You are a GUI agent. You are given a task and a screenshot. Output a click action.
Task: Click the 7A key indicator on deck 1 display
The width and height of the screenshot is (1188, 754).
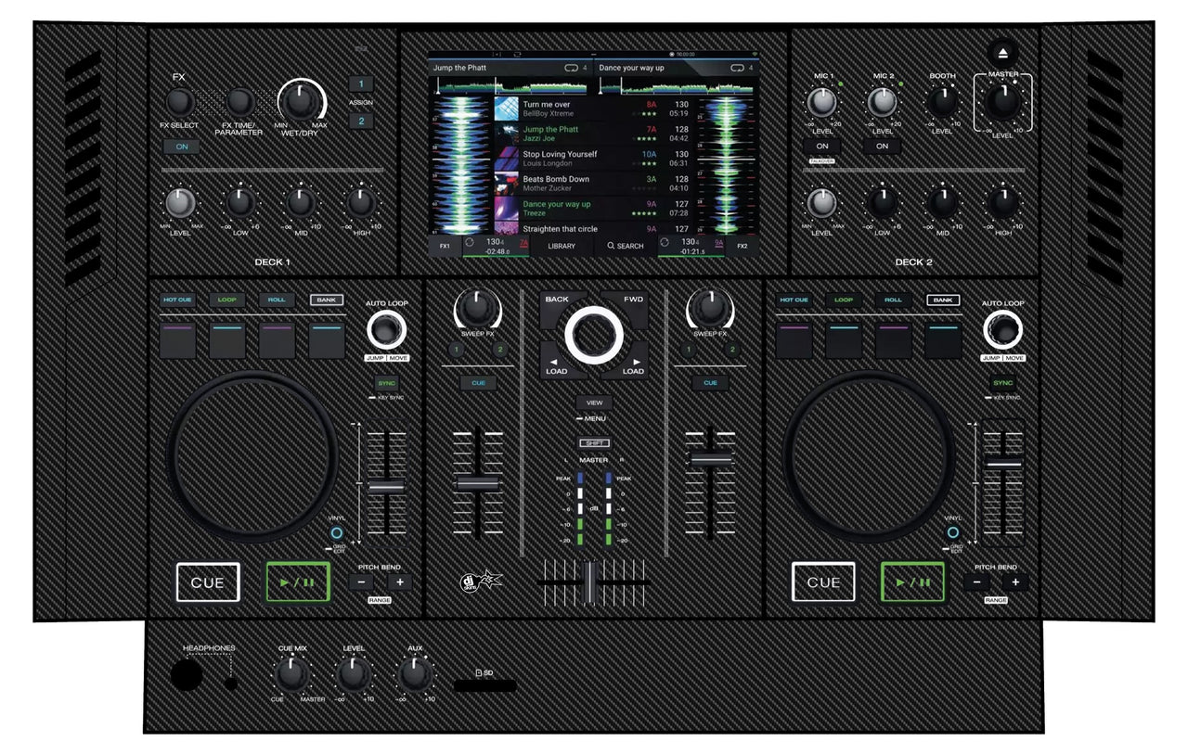(523, 243)
